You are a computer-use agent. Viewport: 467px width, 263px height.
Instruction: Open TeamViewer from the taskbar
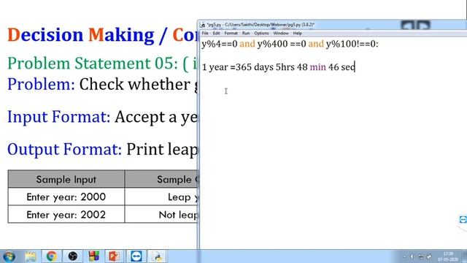coord(136,256)
